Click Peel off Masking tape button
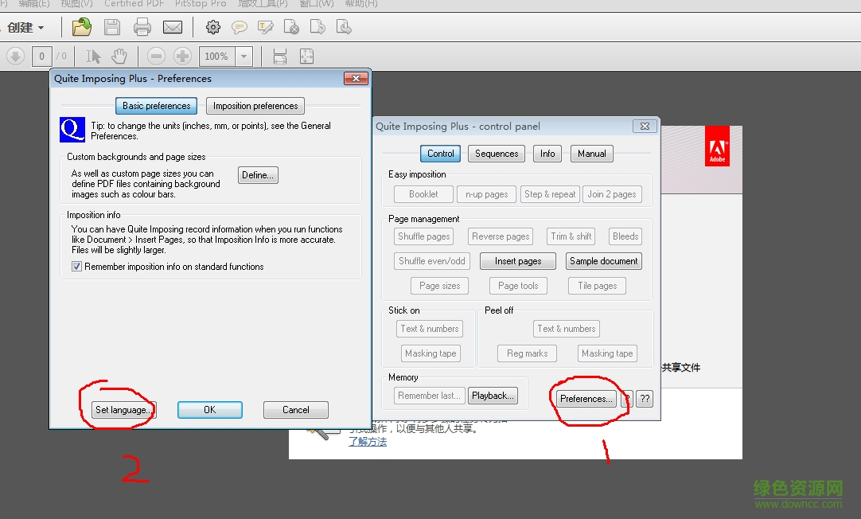This screenshot has height=519, width=861. click(x=607, y=353)
